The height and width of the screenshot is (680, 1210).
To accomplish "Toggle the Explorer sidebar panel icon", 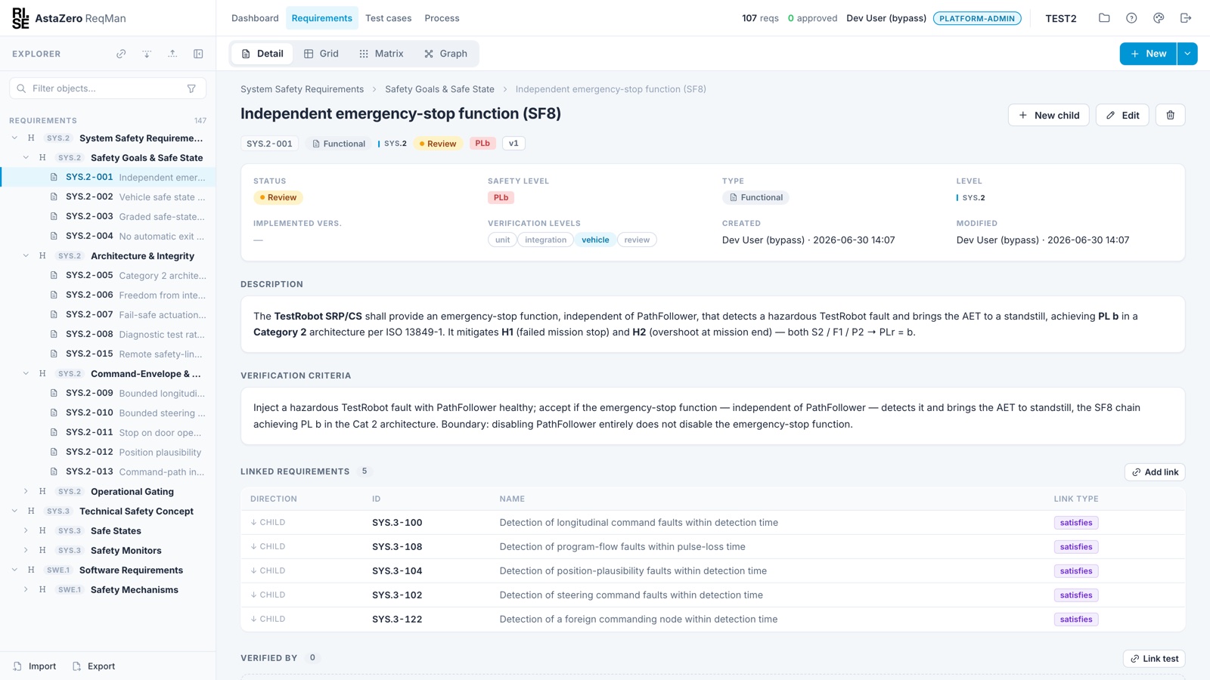I will pos(198,54).
